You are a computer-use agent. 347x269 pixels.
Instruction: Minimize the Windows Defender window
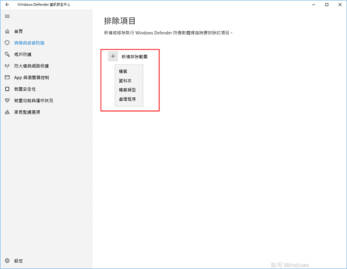coord(313,5)
